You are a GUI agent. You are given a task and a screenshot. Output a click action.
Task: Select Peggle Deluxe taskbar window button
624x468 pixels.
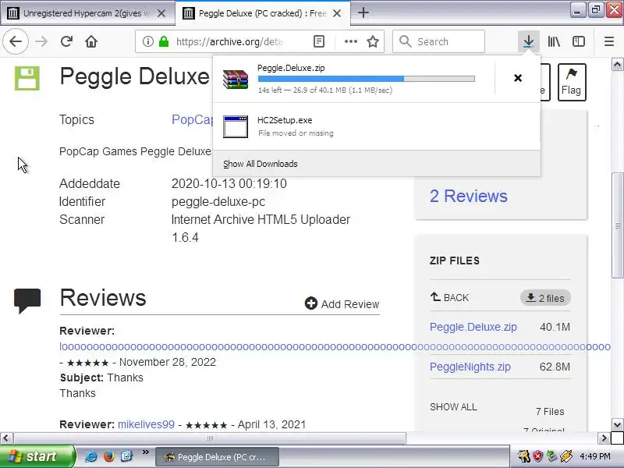tap(217, 457)
